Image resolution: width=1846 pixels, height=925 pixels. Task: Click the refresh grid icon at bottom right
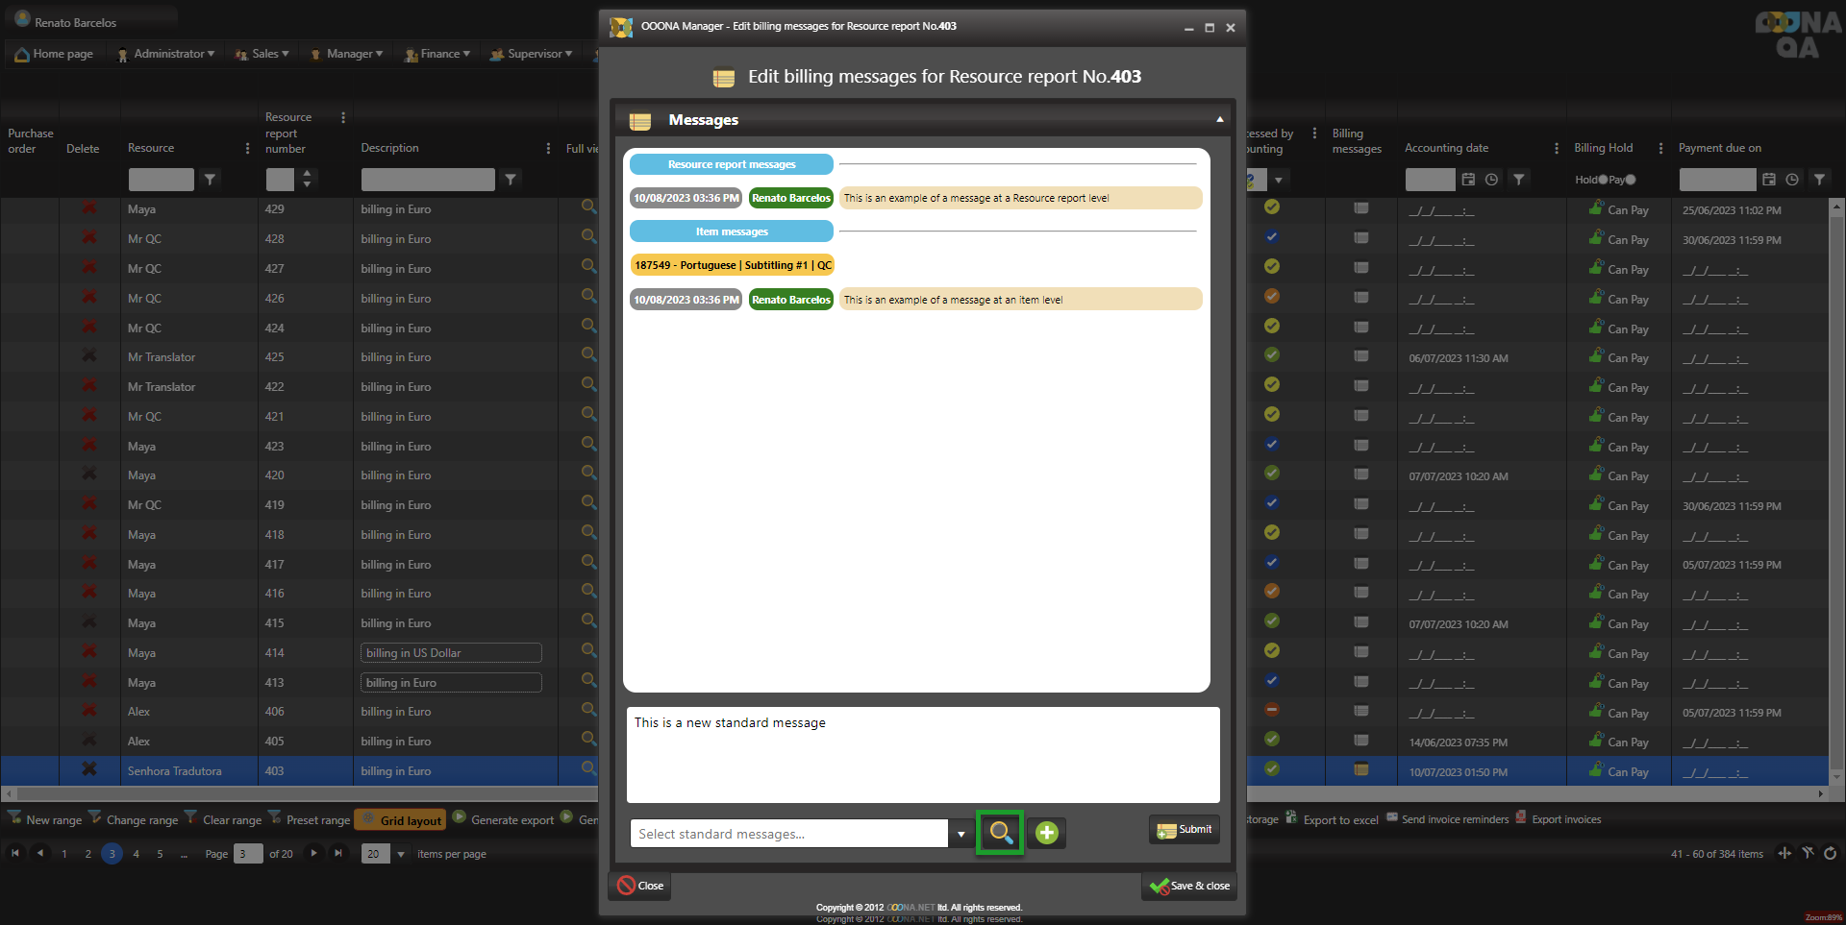pos(1831,853)
